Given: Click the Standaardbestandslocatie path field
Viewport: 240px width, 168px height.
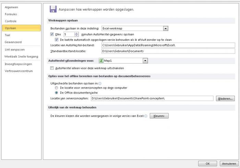Looking at the screenshot, I should pos(168,51).
